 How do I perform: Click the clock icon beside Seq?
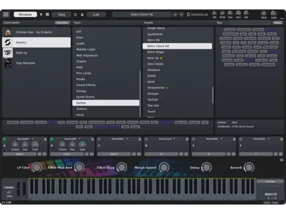tap(75, 14)
